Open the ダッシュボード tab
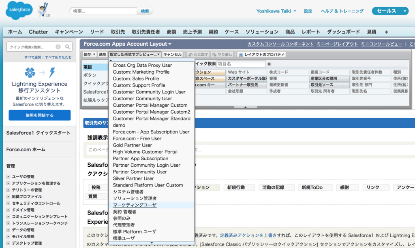Screen dimensions: 415x248 [x=343, y=32]
